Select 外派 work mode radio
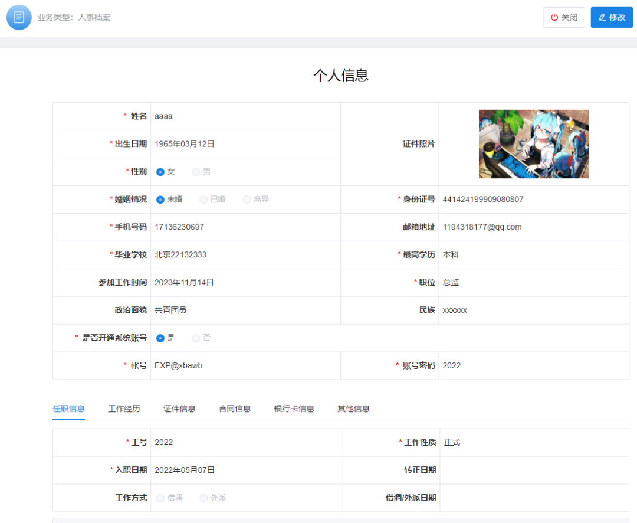The image size is (637, 523). click(203, 498)
